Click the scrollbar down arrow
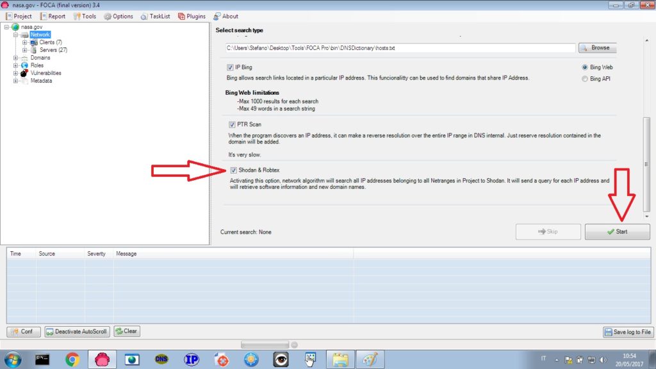Viewport: 656px width, 369px height. coord(647,217)
